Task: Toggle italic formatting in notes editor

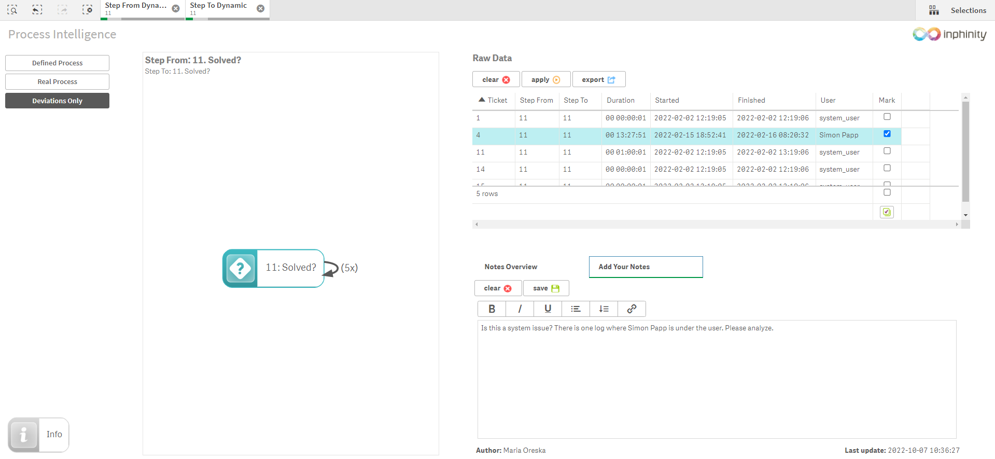Action: [x=520, y=309]
